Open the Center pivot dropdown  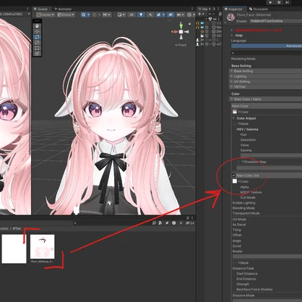pos(46,14)
